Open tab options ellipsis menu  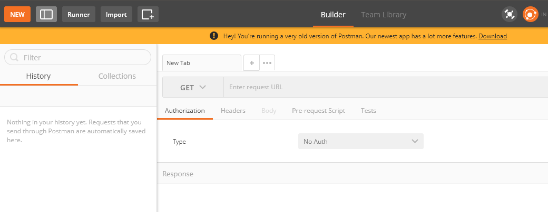(267, 63)
